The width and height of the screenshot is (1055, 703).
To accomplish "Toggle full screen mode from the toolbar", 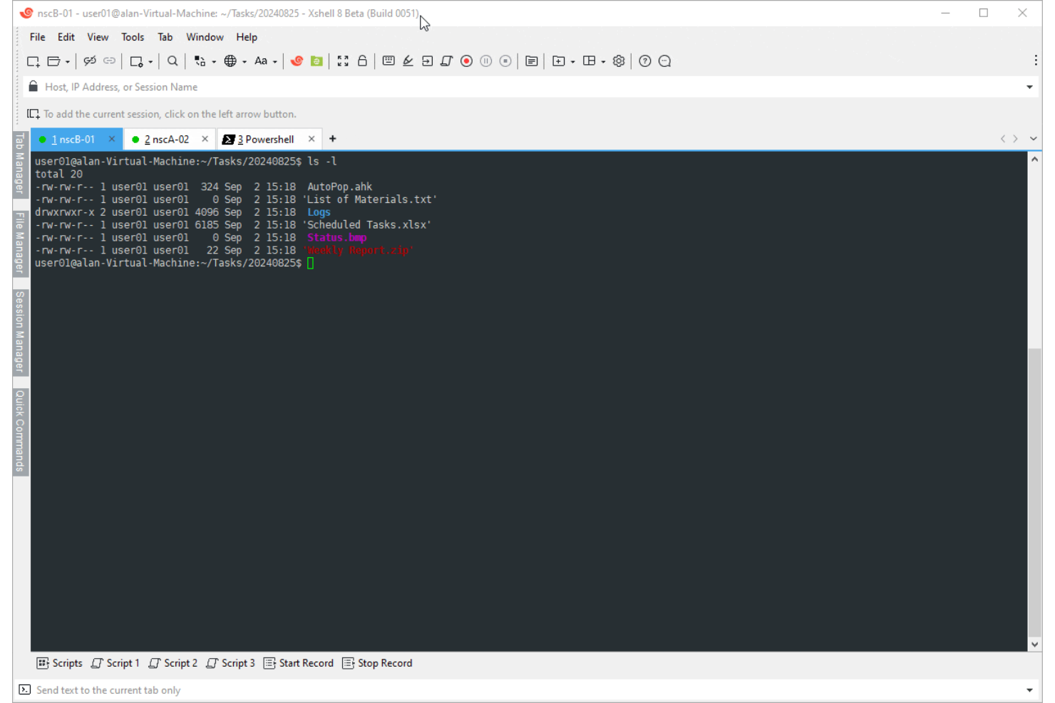I will point(343,61).
